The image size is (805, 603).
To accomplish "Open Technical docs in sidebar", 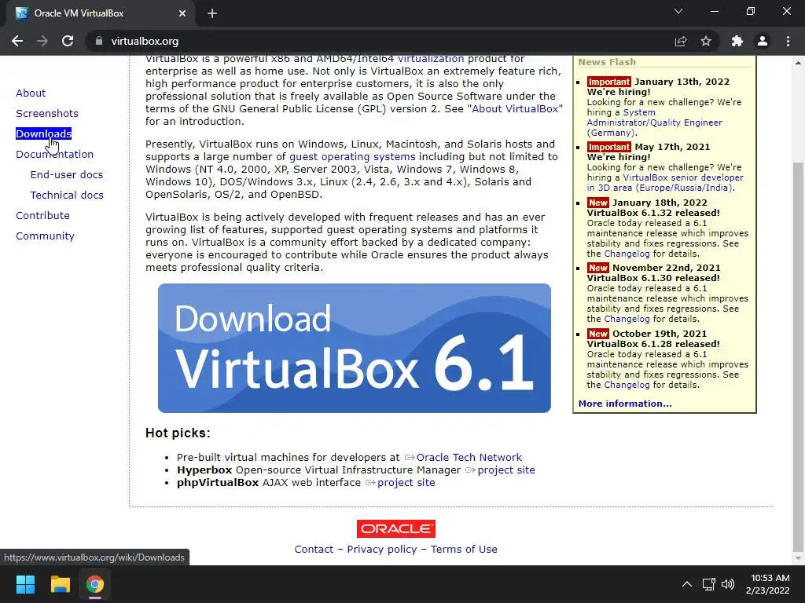I will click(x=67, y=196).
